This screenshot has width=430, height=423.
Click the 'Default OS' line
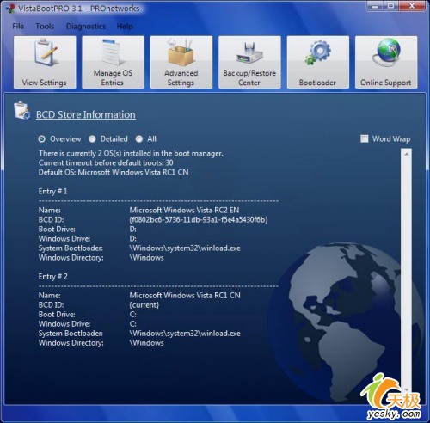(x=114, y=172)
